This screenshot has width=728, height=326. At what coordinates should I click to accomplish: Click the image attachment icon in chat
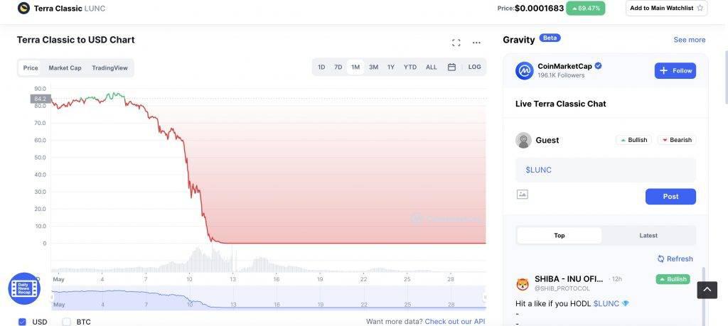pyautogui.click(x=523, y=194)
